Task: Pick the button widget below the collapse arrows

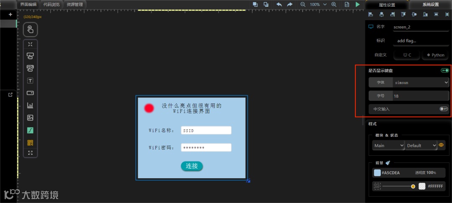Action: [x=30, y=56]
